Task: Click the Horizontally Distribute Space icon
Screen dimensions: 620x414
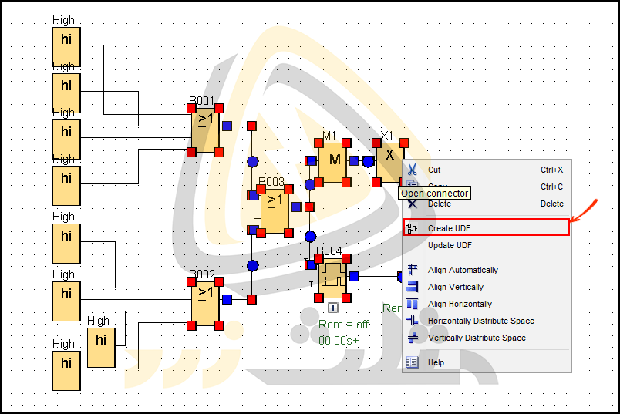Action: (x=412, y=321)
